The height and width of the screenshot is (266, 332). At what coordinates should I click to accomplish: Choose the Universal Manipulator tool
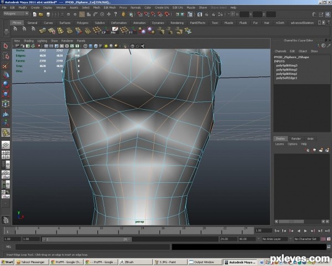coord(6,104)
